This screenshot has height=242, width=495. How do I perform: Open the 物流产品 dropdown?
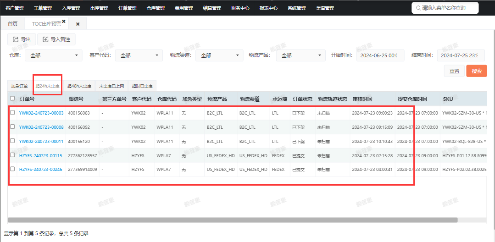pyautogui.click(x=300, y=55)
